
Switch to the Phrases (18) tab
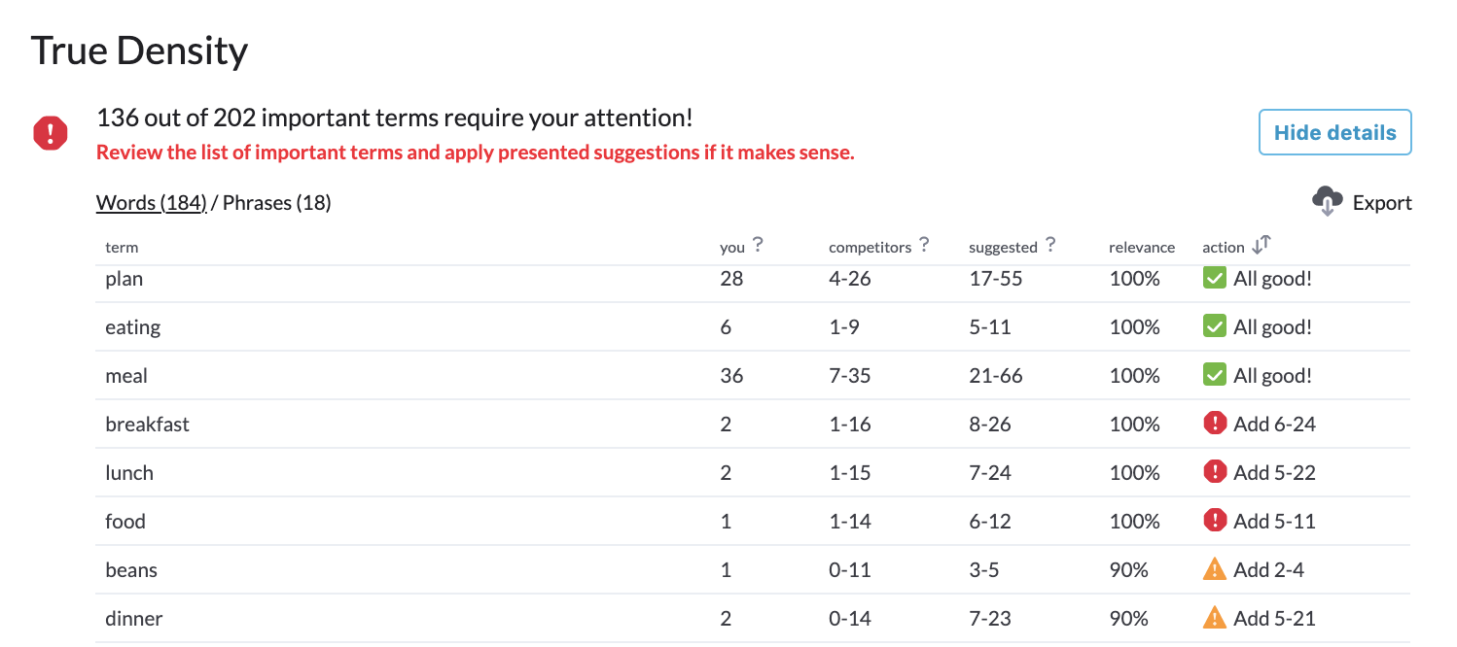(x=277, y=203)
